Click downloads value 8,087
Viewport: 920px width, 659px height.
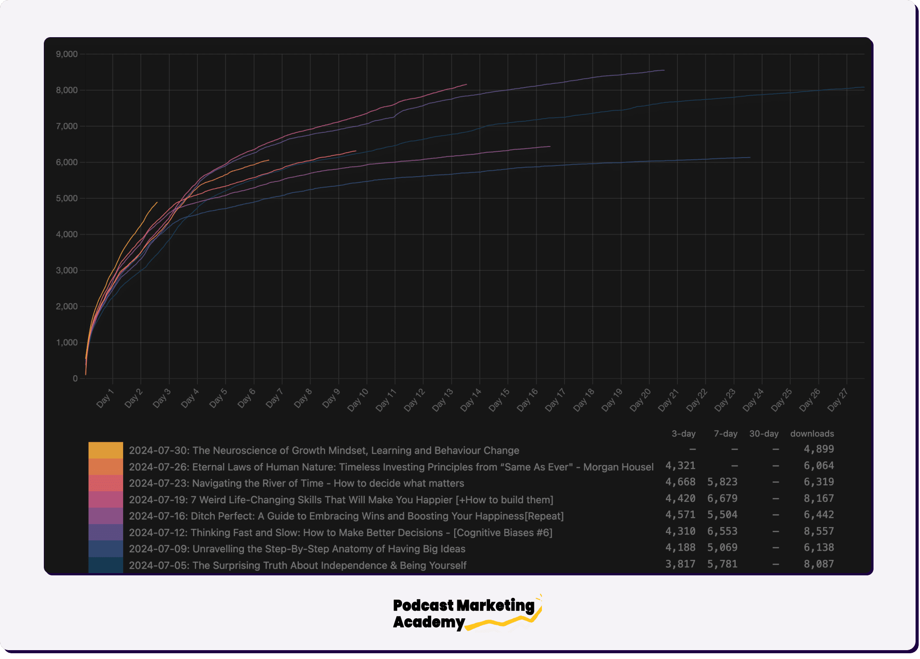click(819, 564)
